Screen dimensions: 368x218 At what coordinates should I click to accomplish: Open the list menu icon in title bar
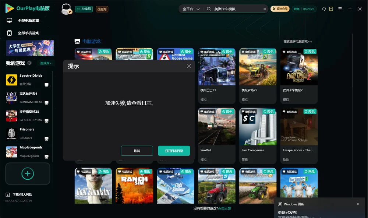click(x=340, y=9)
